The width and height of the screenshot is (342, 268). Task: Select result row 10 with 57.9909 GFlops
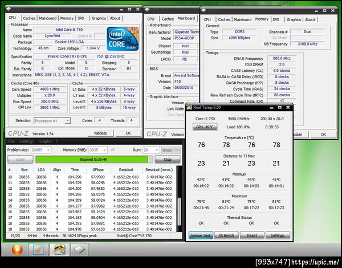tap(91, 177)
